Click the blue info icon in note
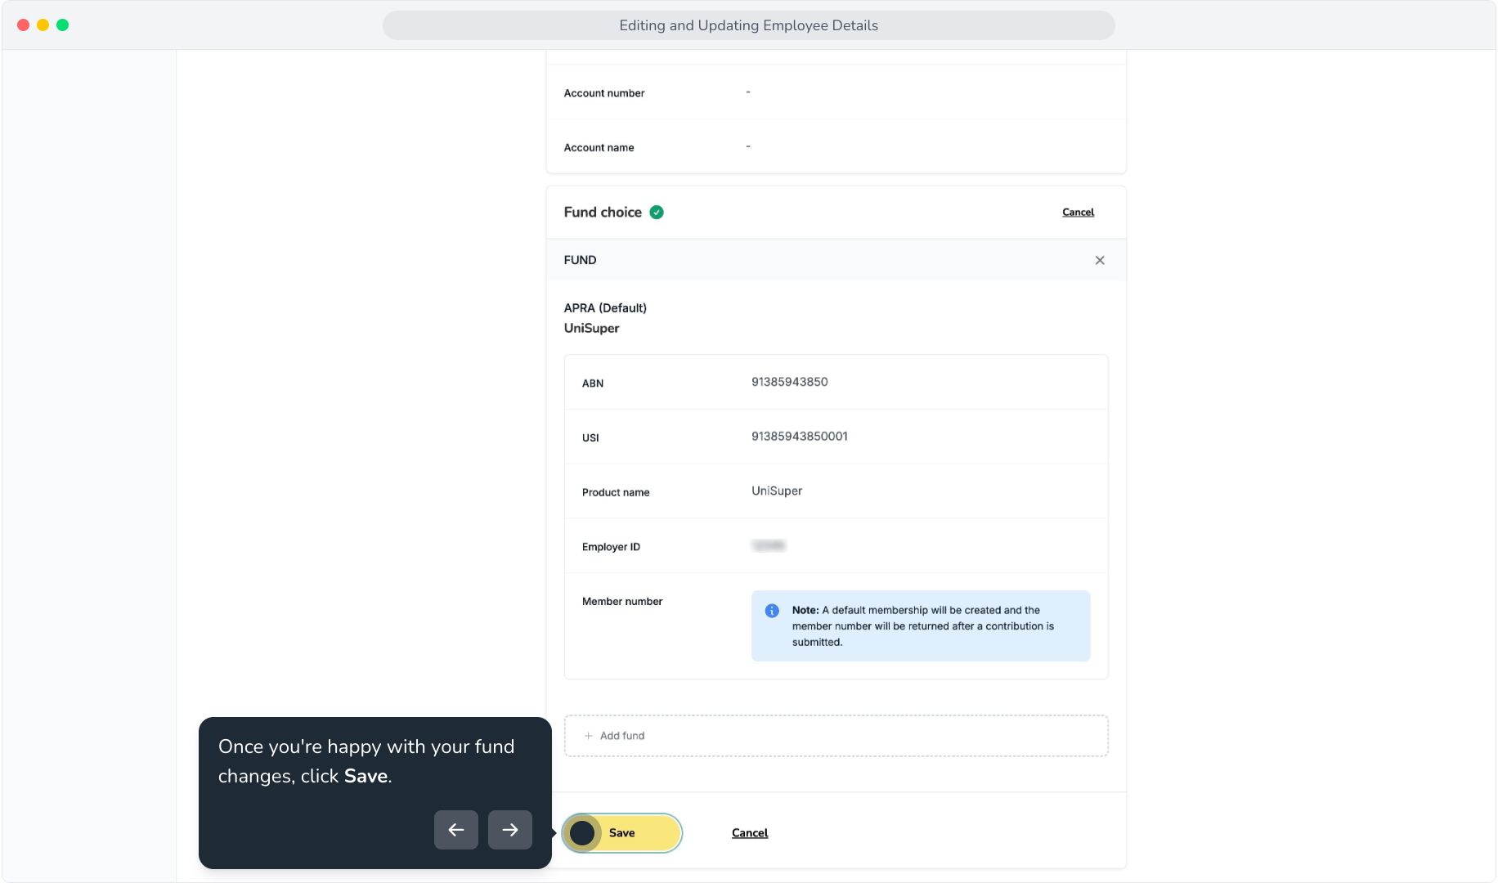1498x883 pixels. click(x=772, y=611)
